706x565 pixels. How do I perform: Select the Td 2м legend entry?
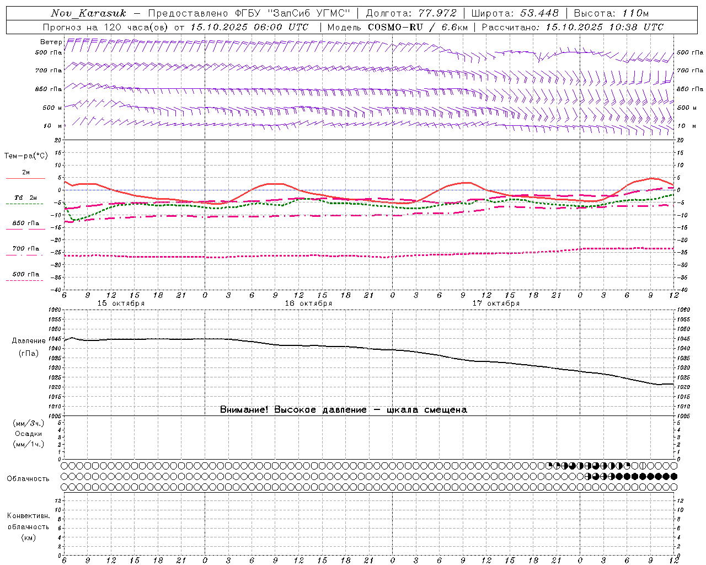coord(25,198)
